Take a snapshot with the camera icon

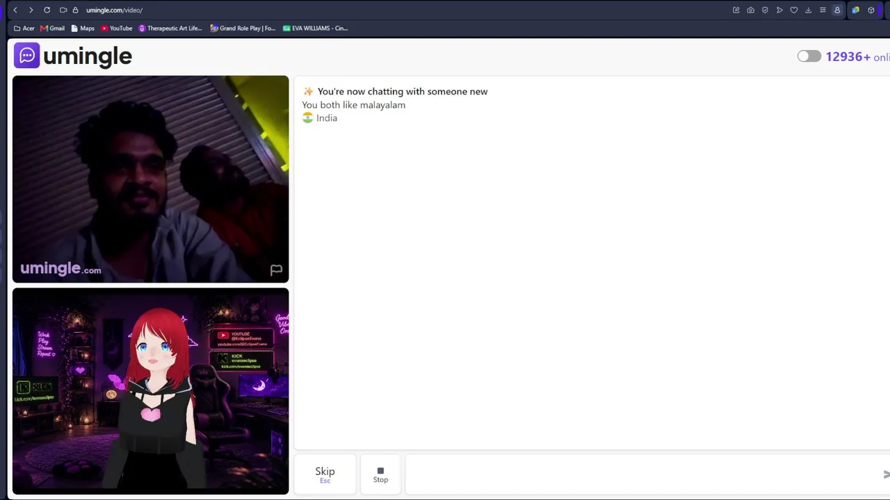pos(750,10)
